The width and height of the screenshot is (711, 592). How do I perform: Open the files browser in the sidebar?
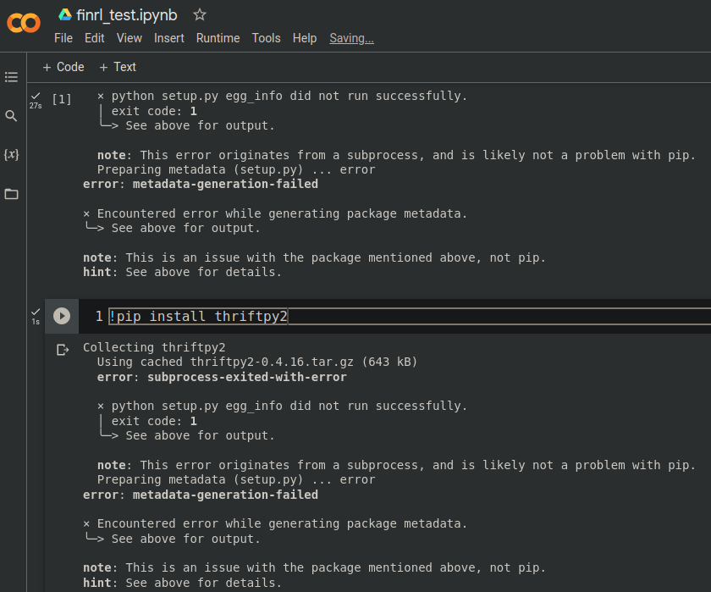tap(11, 194)
